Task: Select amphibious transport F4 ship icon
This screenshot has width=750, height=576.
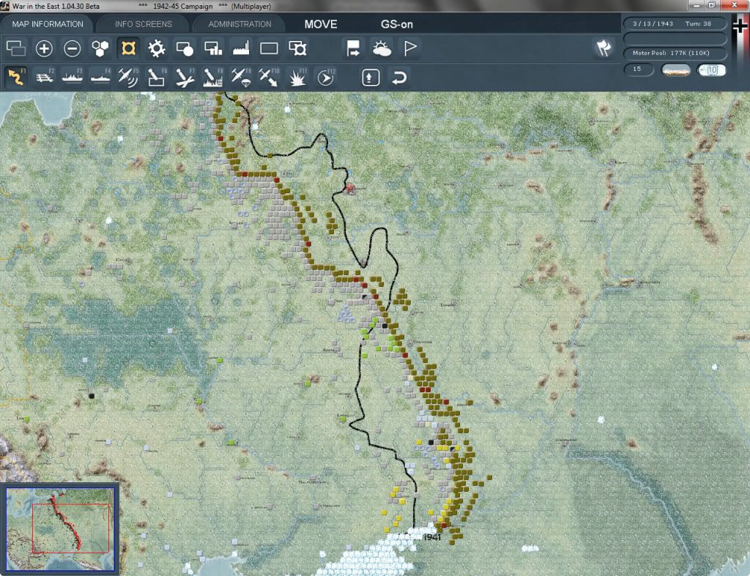Action: (100, 77)
